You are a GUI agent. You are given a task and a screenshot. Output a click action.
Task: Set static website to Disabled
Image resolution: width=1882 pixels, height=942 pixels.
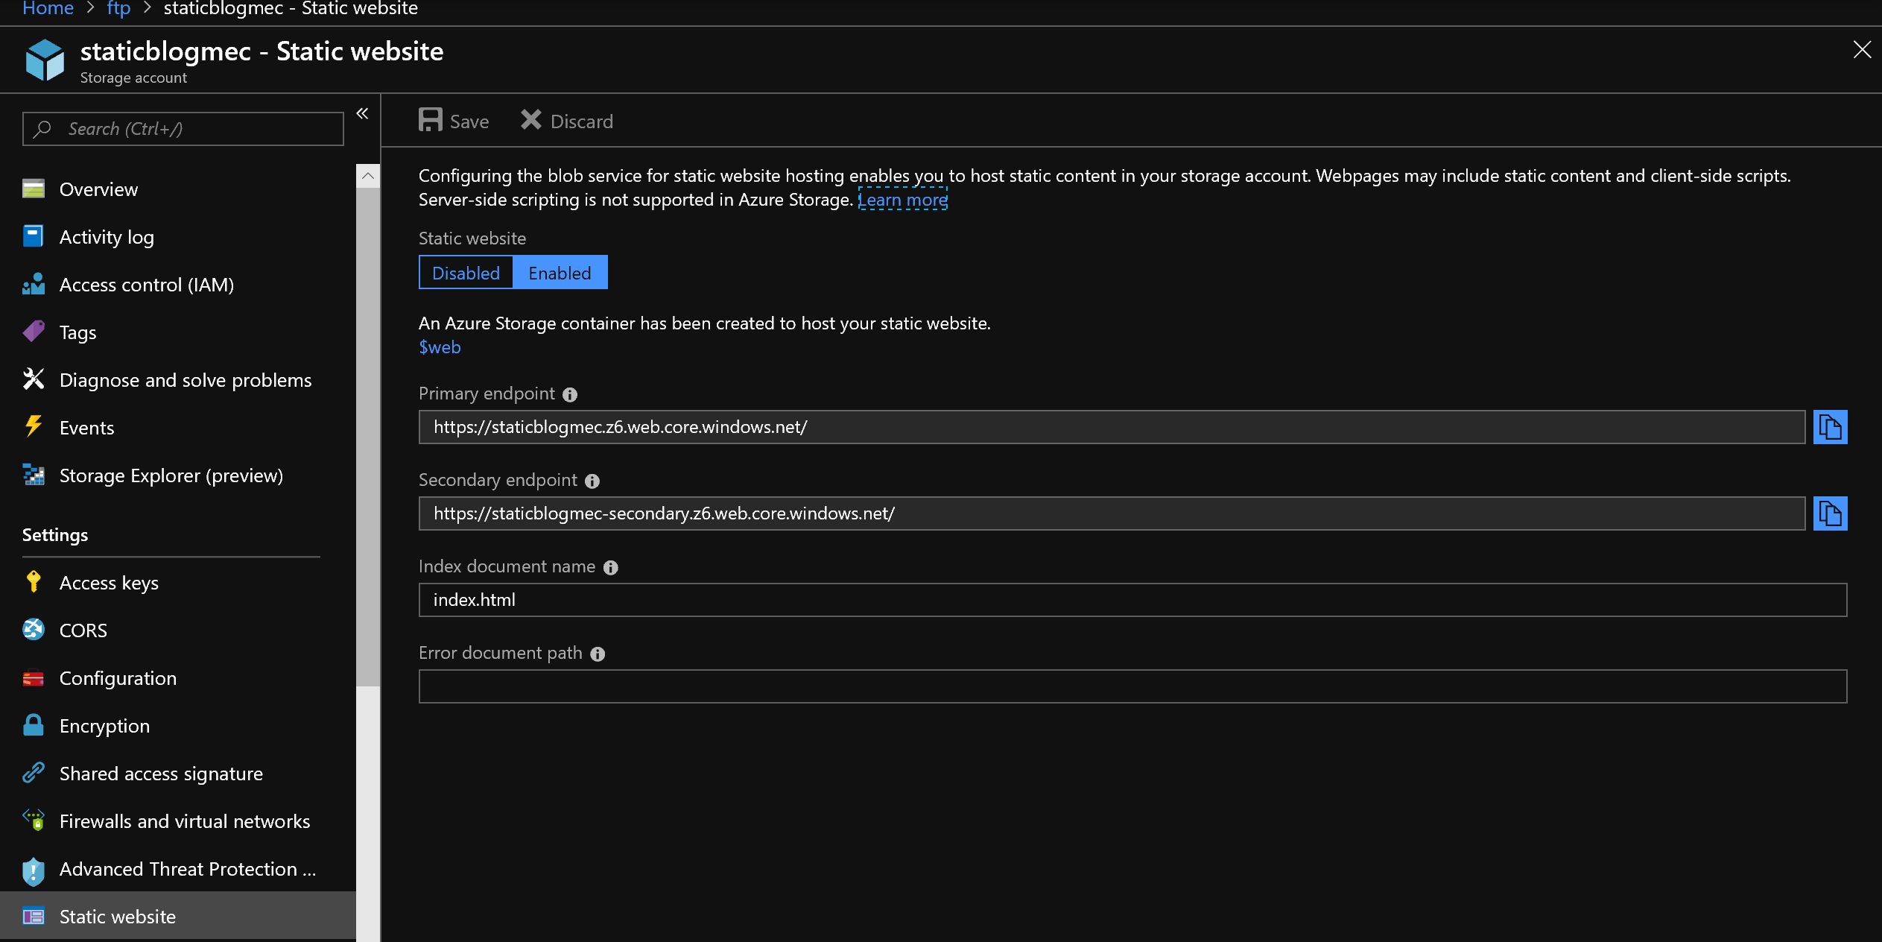[466, 273]
